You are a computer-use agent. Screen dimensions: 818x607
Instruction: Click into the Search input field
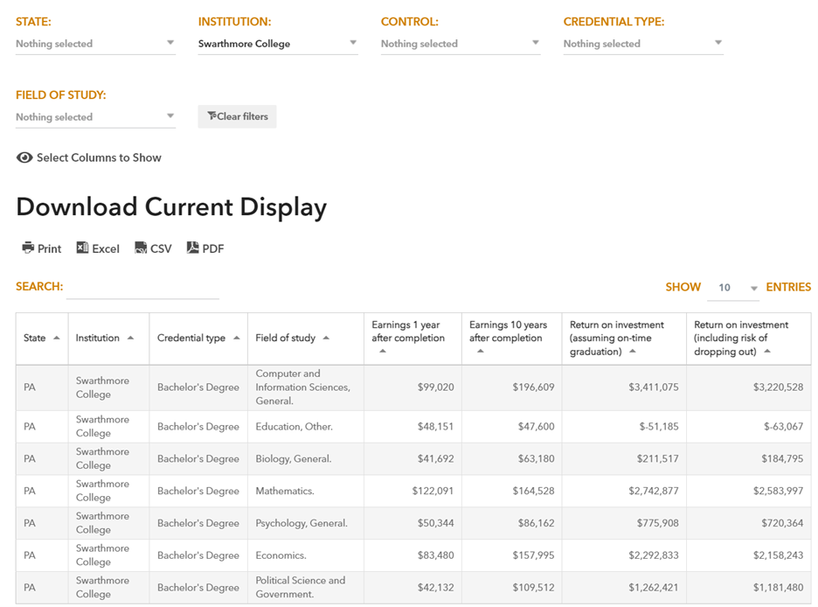(x=142, y=288)
